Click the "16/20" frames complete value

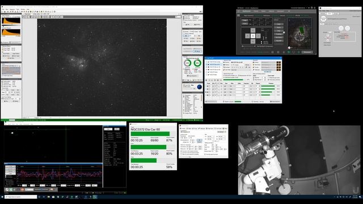click(154, 154)
